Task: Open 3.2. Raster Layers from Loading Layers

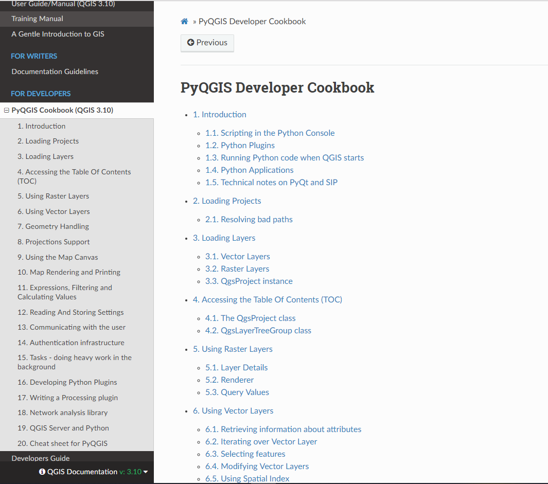Action: (237, 268)
